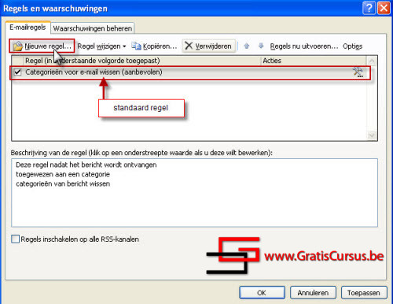Select the text "Categorieën voor e-mail wissen (aanbevolen)"
The height and width of the screenshot is (304, 393).
click(x=94, y=72)
